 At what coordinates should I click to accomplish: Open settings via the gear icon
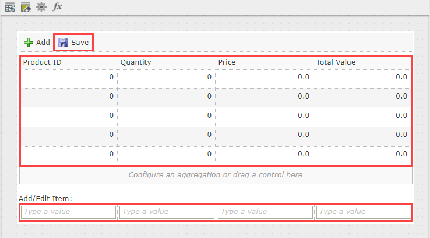coord(41,7)
